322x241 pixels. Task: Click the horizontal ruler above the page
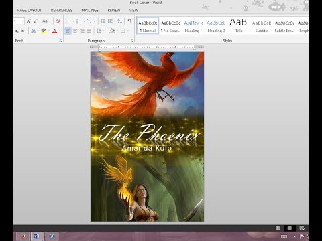click(x=147, y=47)
